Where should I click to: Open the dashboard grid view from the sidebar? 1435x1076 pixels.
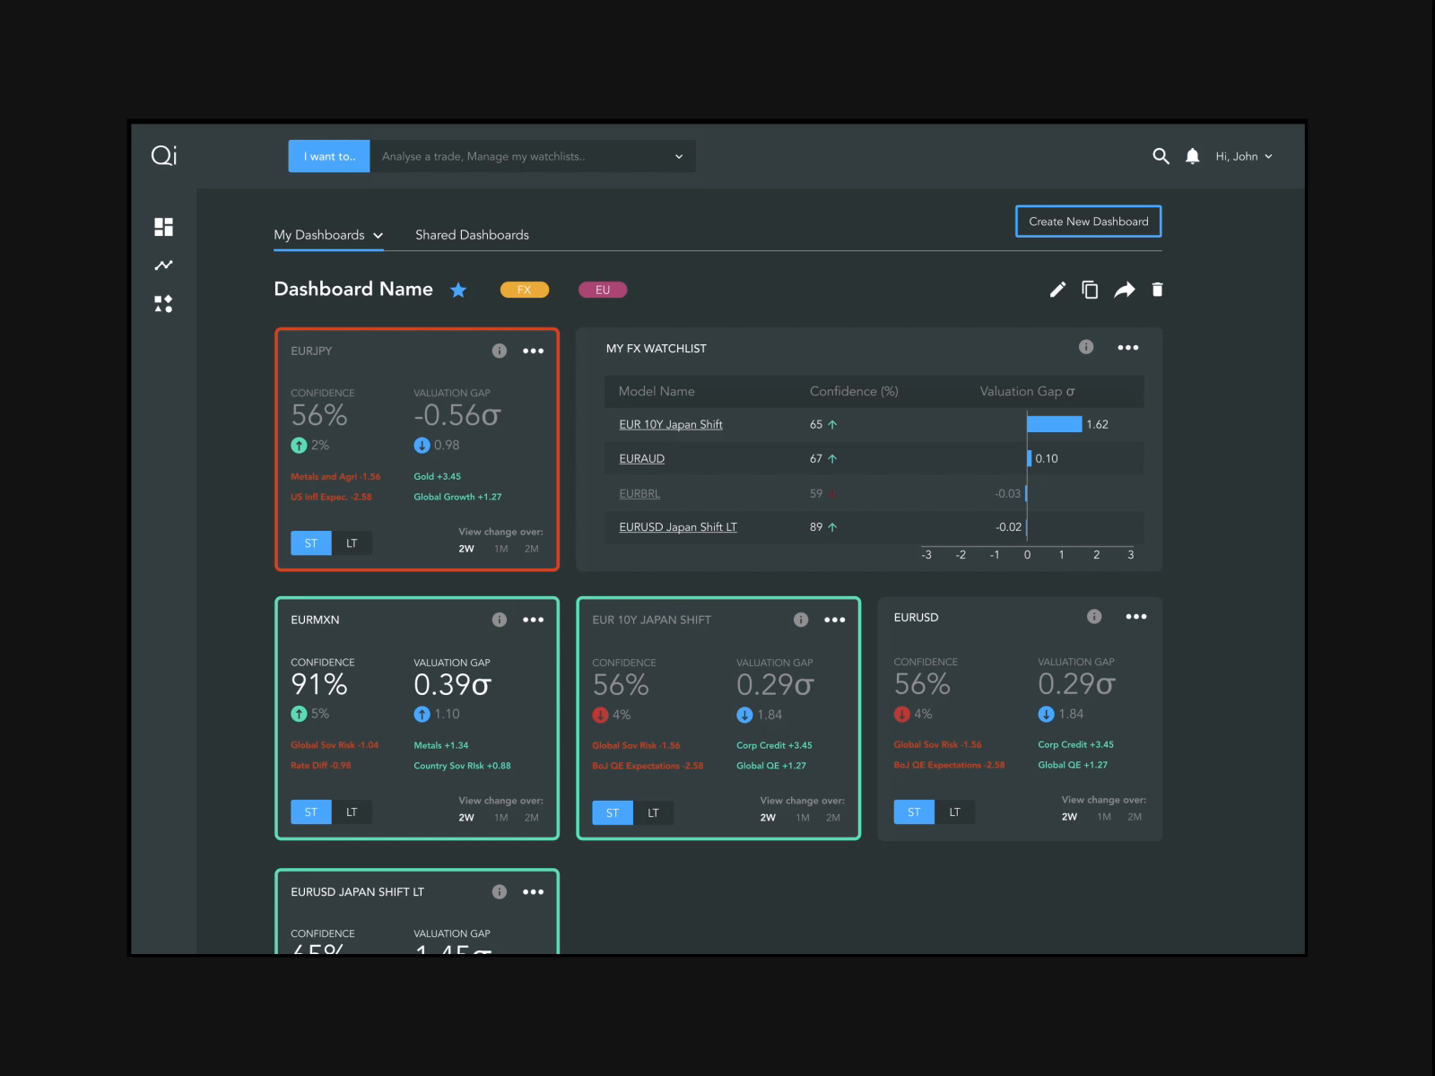tap(164, 227)
